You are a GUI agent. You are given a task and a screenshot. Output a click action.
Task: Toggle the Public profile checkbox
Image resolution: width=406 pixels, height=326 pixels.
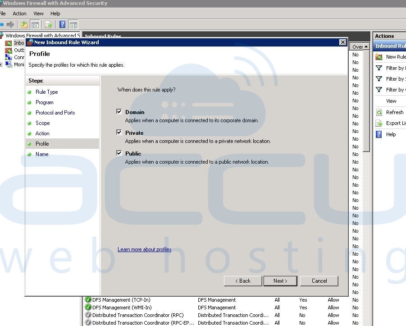tap(119, 153)
